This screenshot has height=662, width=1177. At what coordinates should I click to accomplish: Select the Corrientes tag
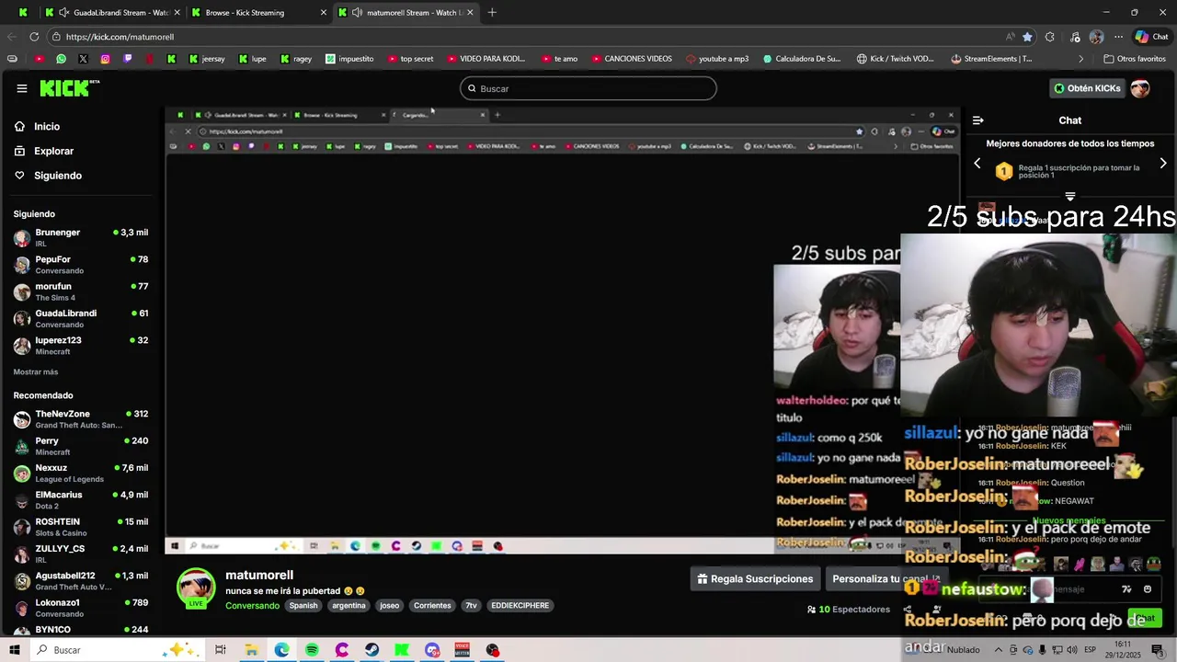[x=432, y=605]
